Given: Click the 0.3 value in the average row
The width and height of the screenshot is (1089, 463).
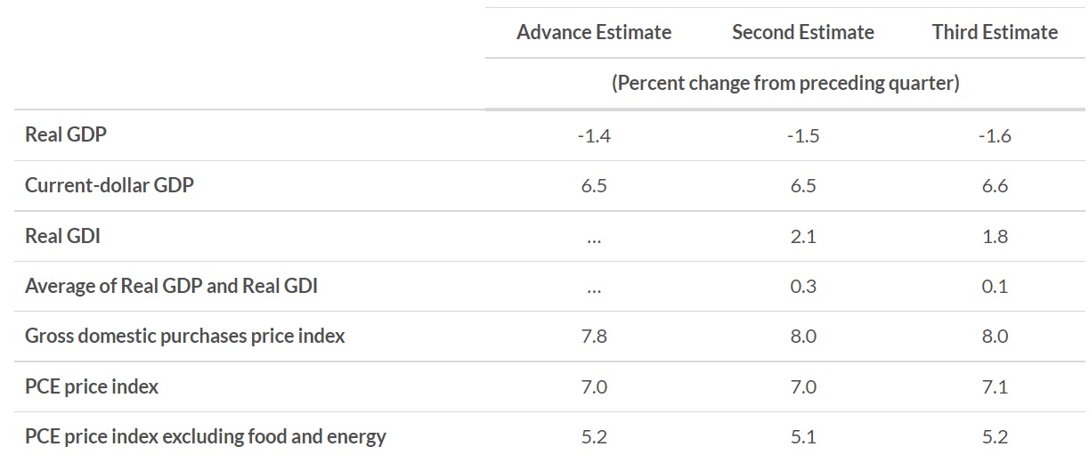Looking at the screenshot, I should tap(802, 286).
